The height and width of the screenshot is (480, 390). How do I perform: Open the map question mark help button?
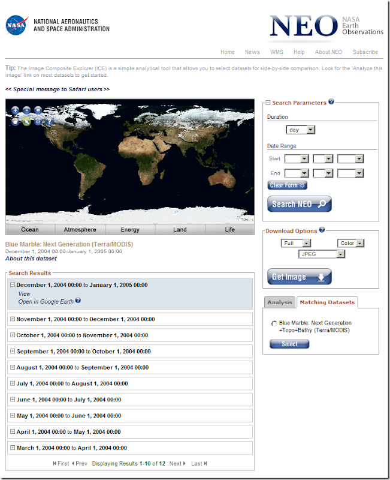pyautogui.click(x=49, y=122)
